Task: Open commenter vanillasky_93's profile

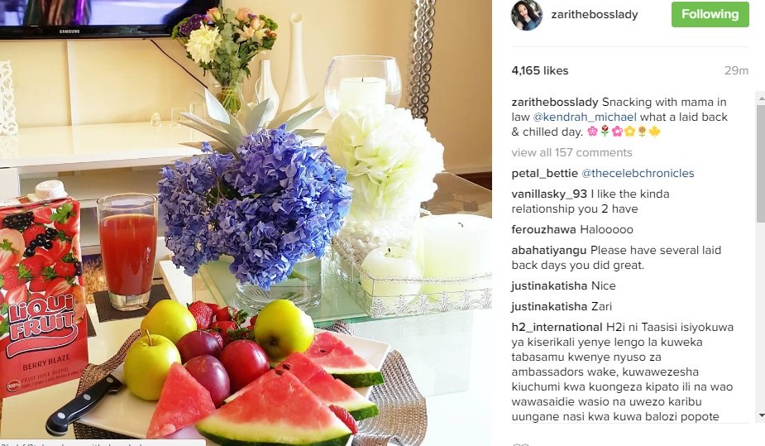Action: tap(549, 194)
